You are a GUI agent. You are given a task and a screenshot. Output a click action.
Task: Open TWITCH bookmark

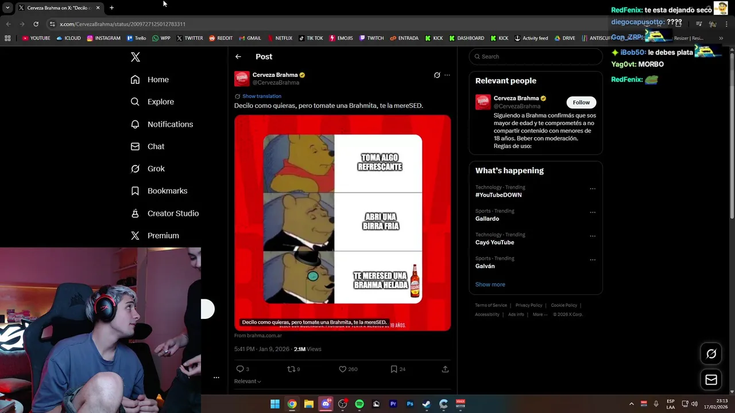(372, 38)
